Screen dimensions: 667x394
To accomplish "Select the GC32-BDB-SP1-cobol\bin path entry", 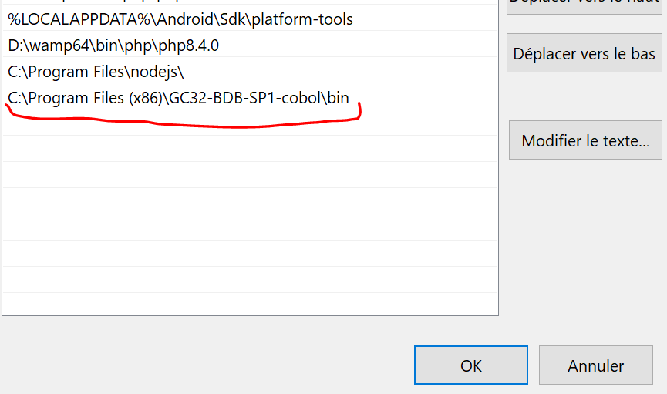I will (178, 98).
